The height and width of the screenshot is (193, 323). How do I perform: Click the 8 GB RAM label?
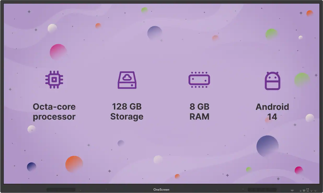click(x=199, y=111)
